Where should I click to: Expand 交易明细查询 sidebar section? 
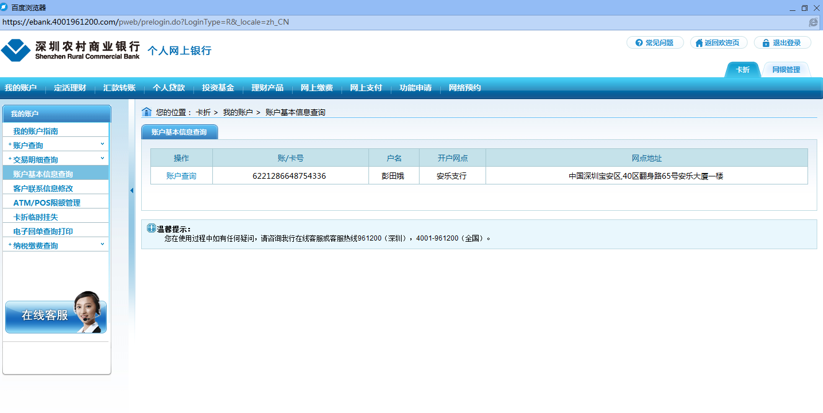(56, 160)
